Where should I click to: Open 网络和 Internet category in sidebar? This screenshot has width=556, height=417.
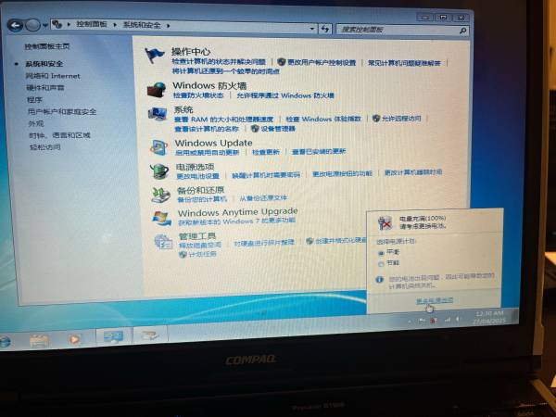(x=52, y=75)
